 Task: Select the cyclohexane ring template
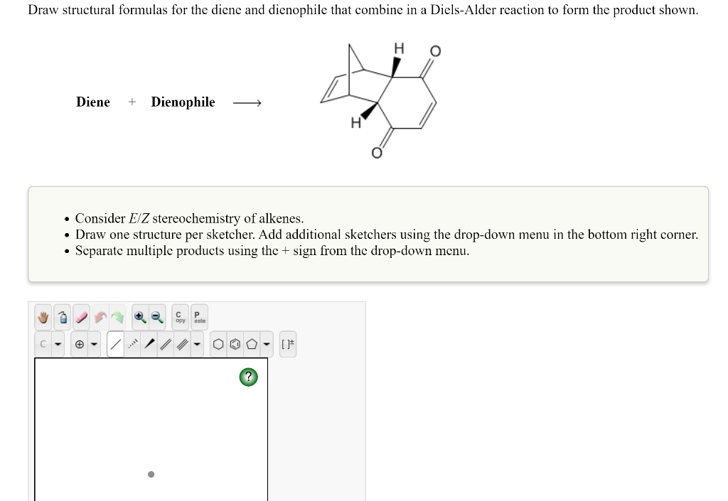tap(220, 343)
